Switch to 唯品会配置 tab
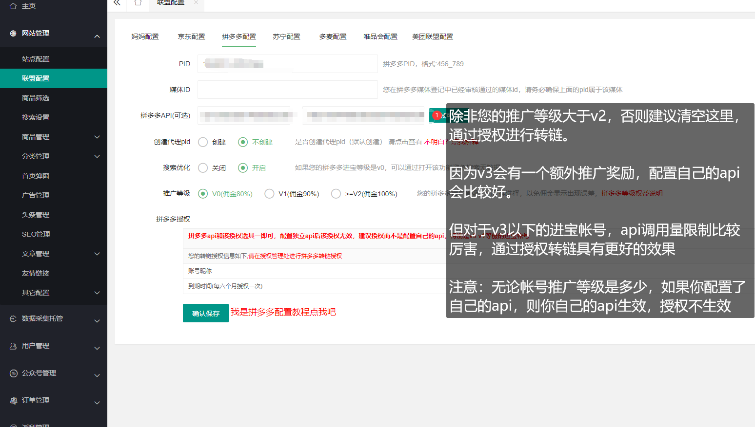The image size is (755, 427). point(380,37)
